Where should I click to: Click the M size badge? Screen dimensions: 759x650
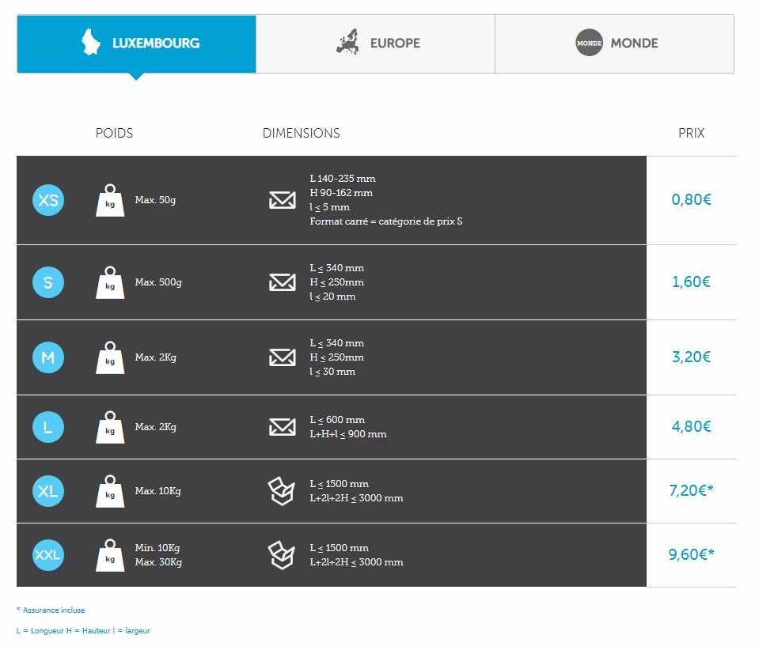[x=48, y=357]
